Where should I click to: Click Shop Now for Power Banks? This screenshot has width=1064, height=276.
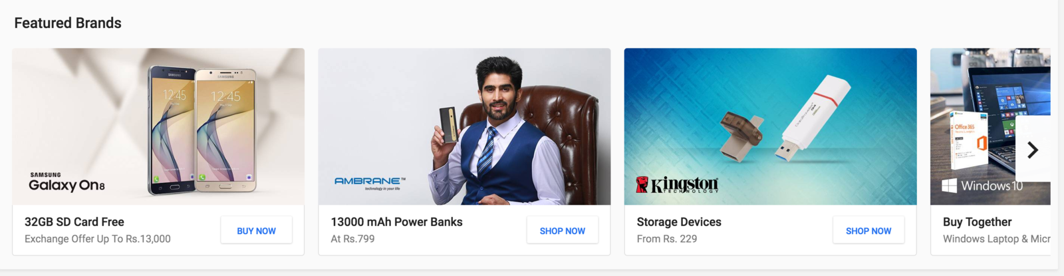562,230
